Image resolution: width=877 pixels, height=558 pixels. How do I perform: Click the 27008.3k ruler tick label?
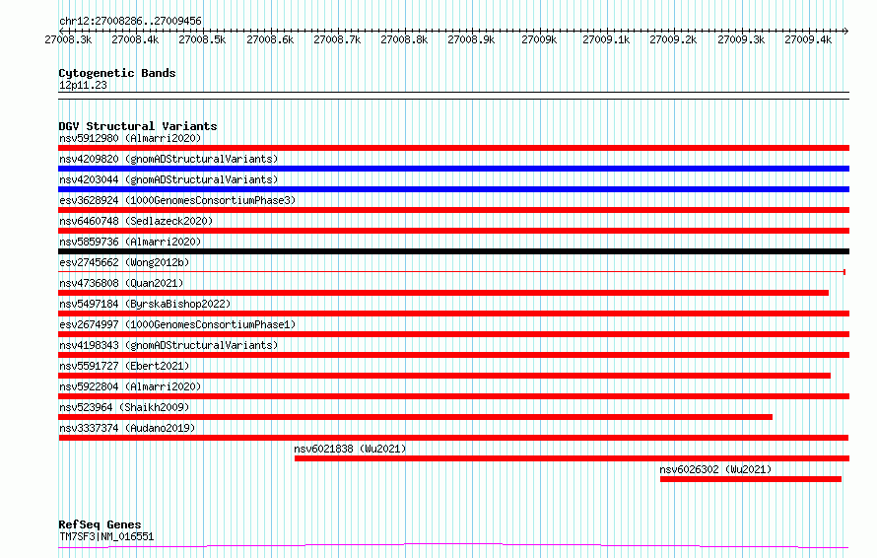pos(68,40)
